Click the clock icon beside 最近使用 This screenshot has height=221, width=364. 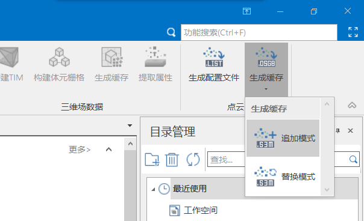coord(164,189)
